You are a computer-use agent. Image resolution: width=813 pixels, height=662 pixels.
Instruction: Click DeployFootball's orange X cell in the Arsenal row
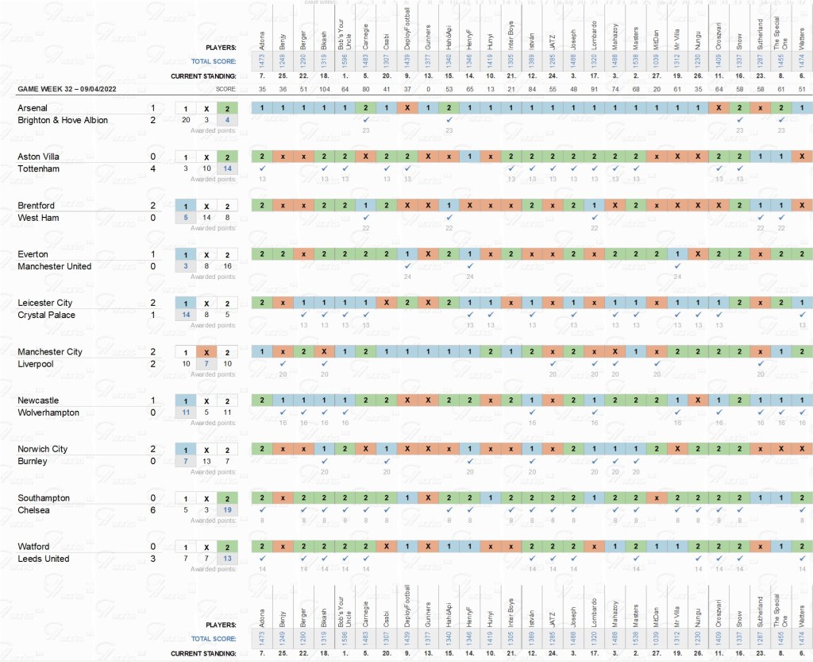(407, 108)
